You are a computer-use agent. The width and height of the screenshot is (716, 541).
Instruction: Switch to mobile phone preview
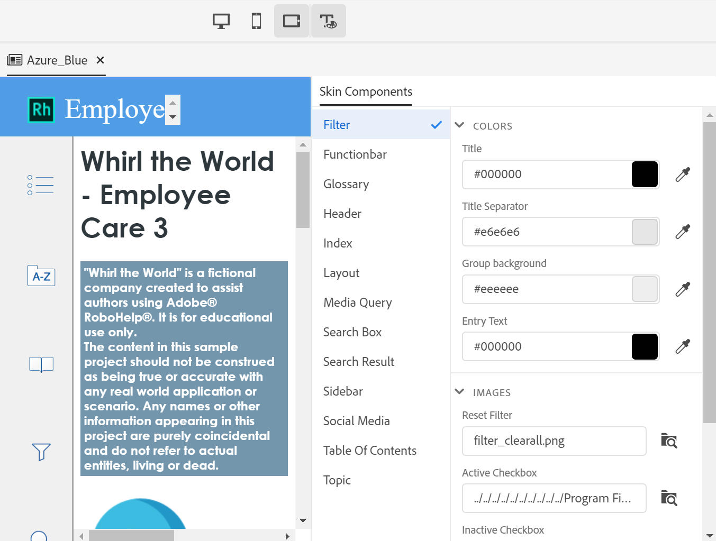tap(256, 21)
